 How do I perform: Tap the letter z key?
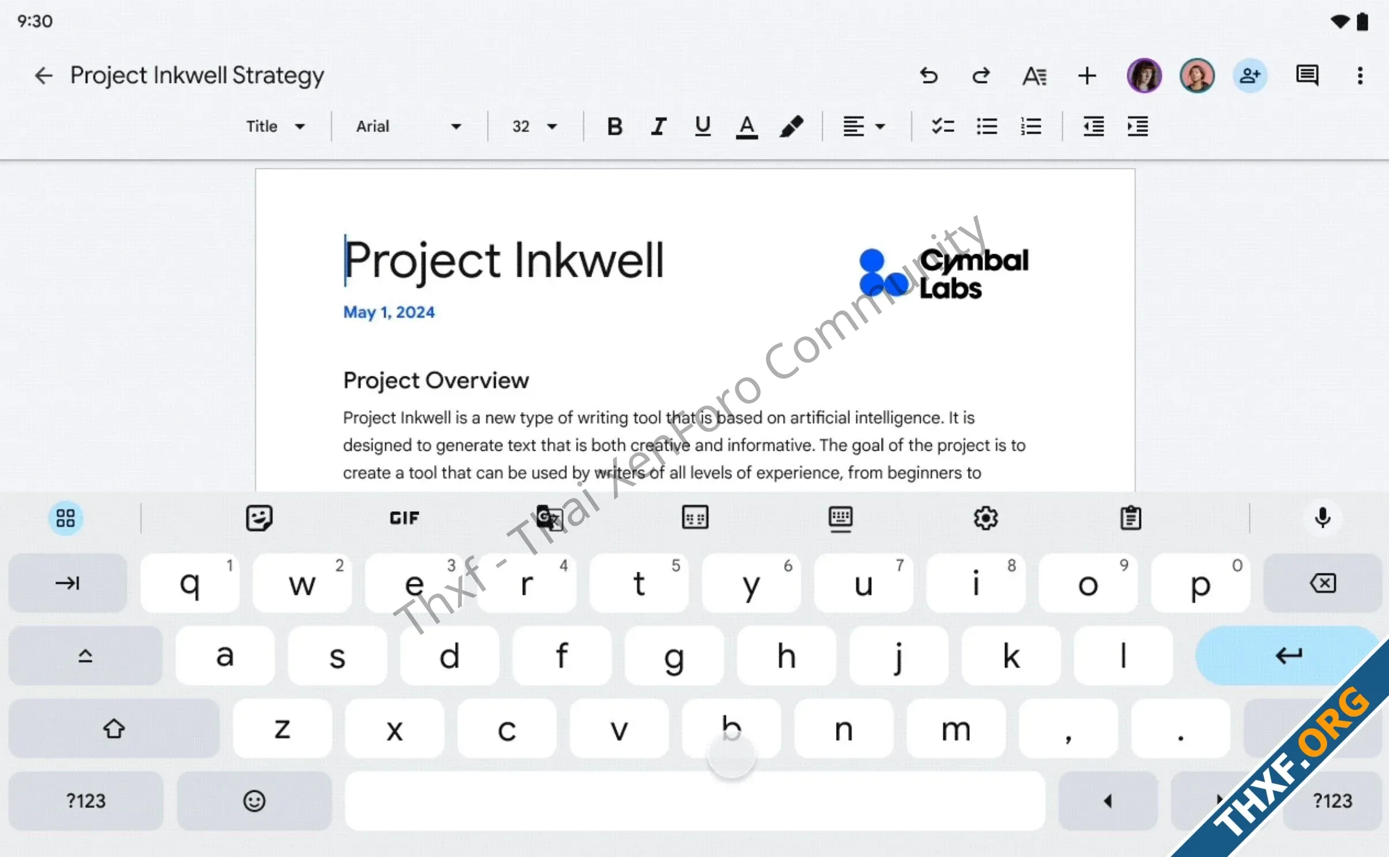click(282, 728)
